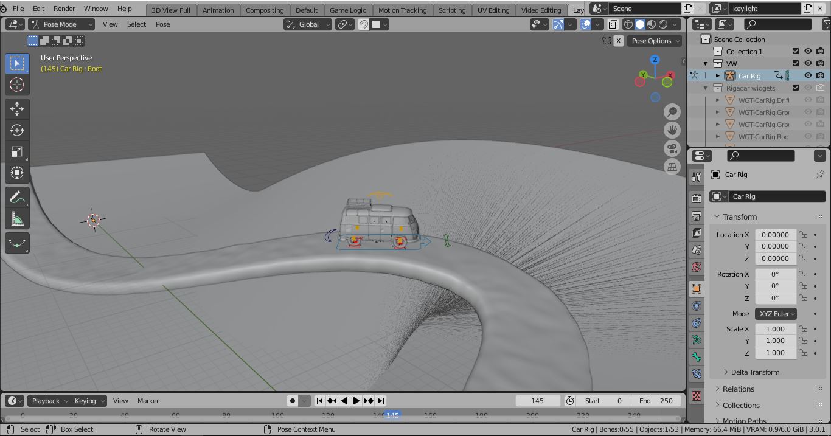Viewport: 831px width, 436px height.
Task: Pick the Transform tool
Action: point(17,173)
